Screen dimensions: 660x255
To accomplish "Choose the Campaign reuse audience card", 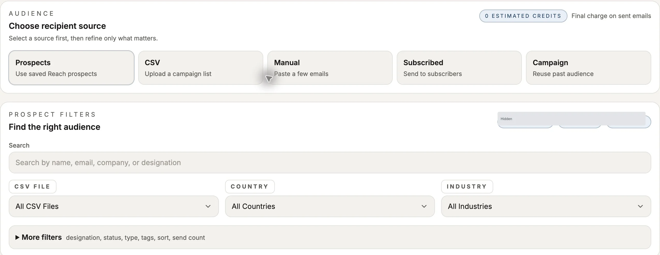I will pyautogui.click(x=589, y=68).
